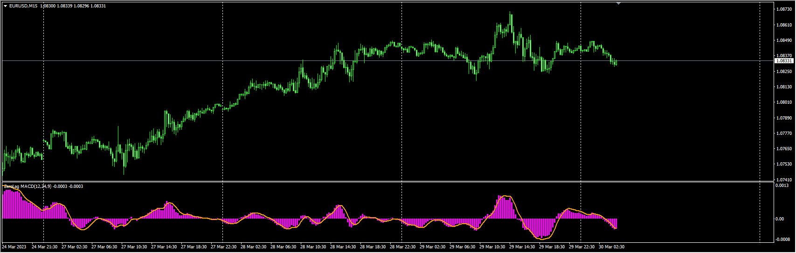Click the 27 Mar 14:30 time label
Viewport: 796px width, 253px height.
click(x=164, y=247)
